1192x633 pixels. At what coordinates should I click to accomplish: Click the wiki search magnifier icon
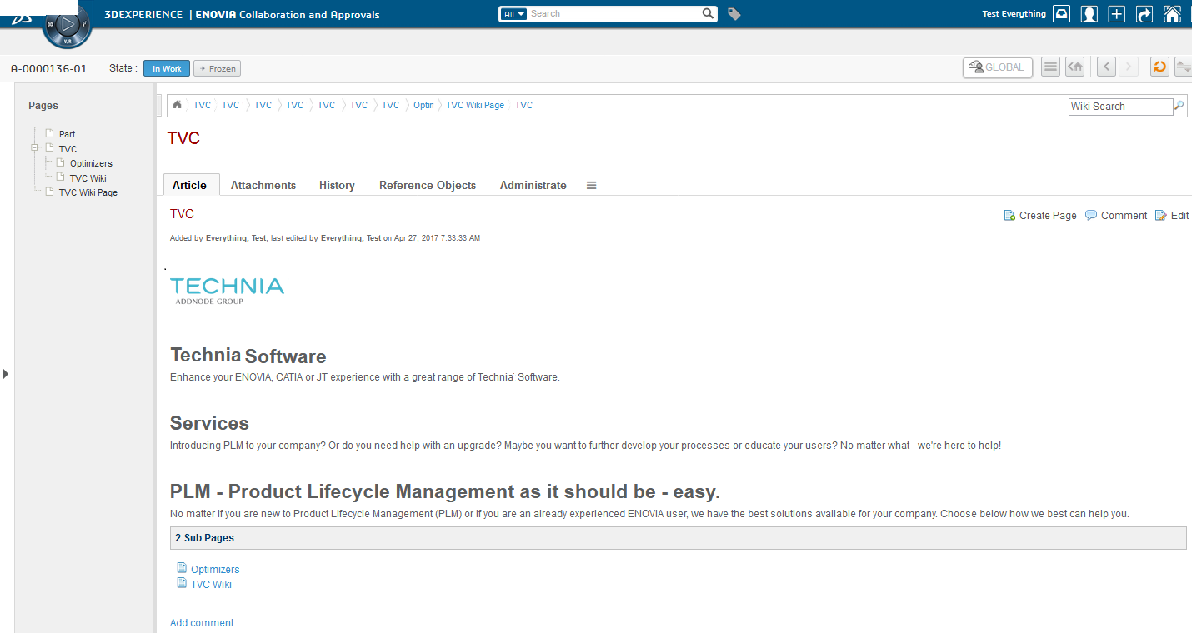point(1179,106)
